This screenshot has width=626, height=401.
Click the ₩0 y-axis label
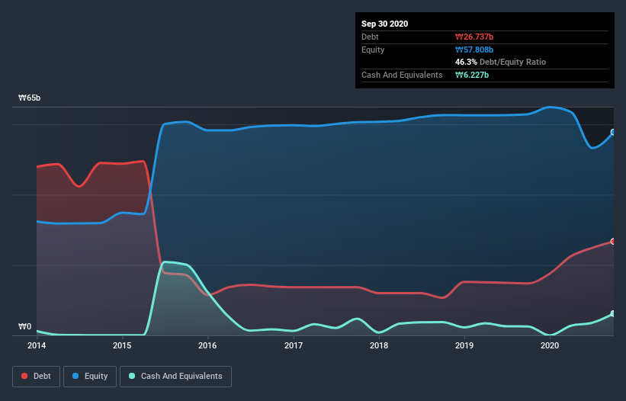(x=24, y=326)
